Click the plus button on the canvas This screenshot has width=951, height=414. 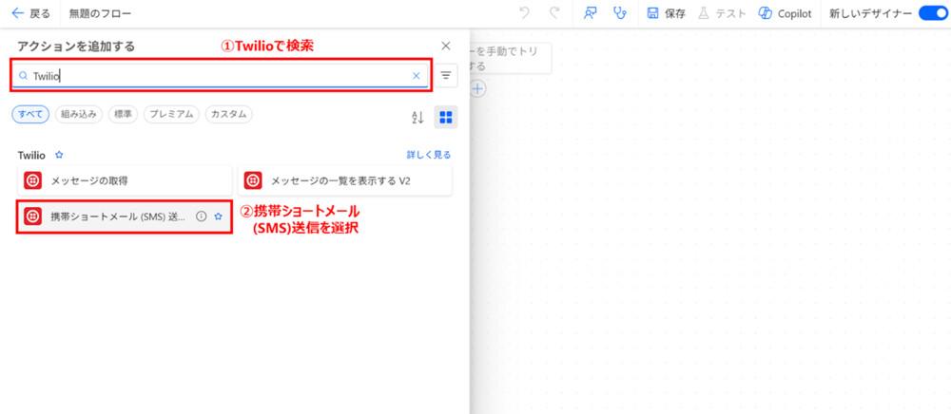[x=478, y=89]
